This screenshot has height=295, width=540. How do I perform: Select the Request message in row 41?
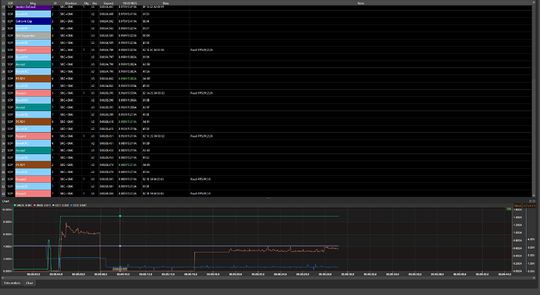click(33, 179)
